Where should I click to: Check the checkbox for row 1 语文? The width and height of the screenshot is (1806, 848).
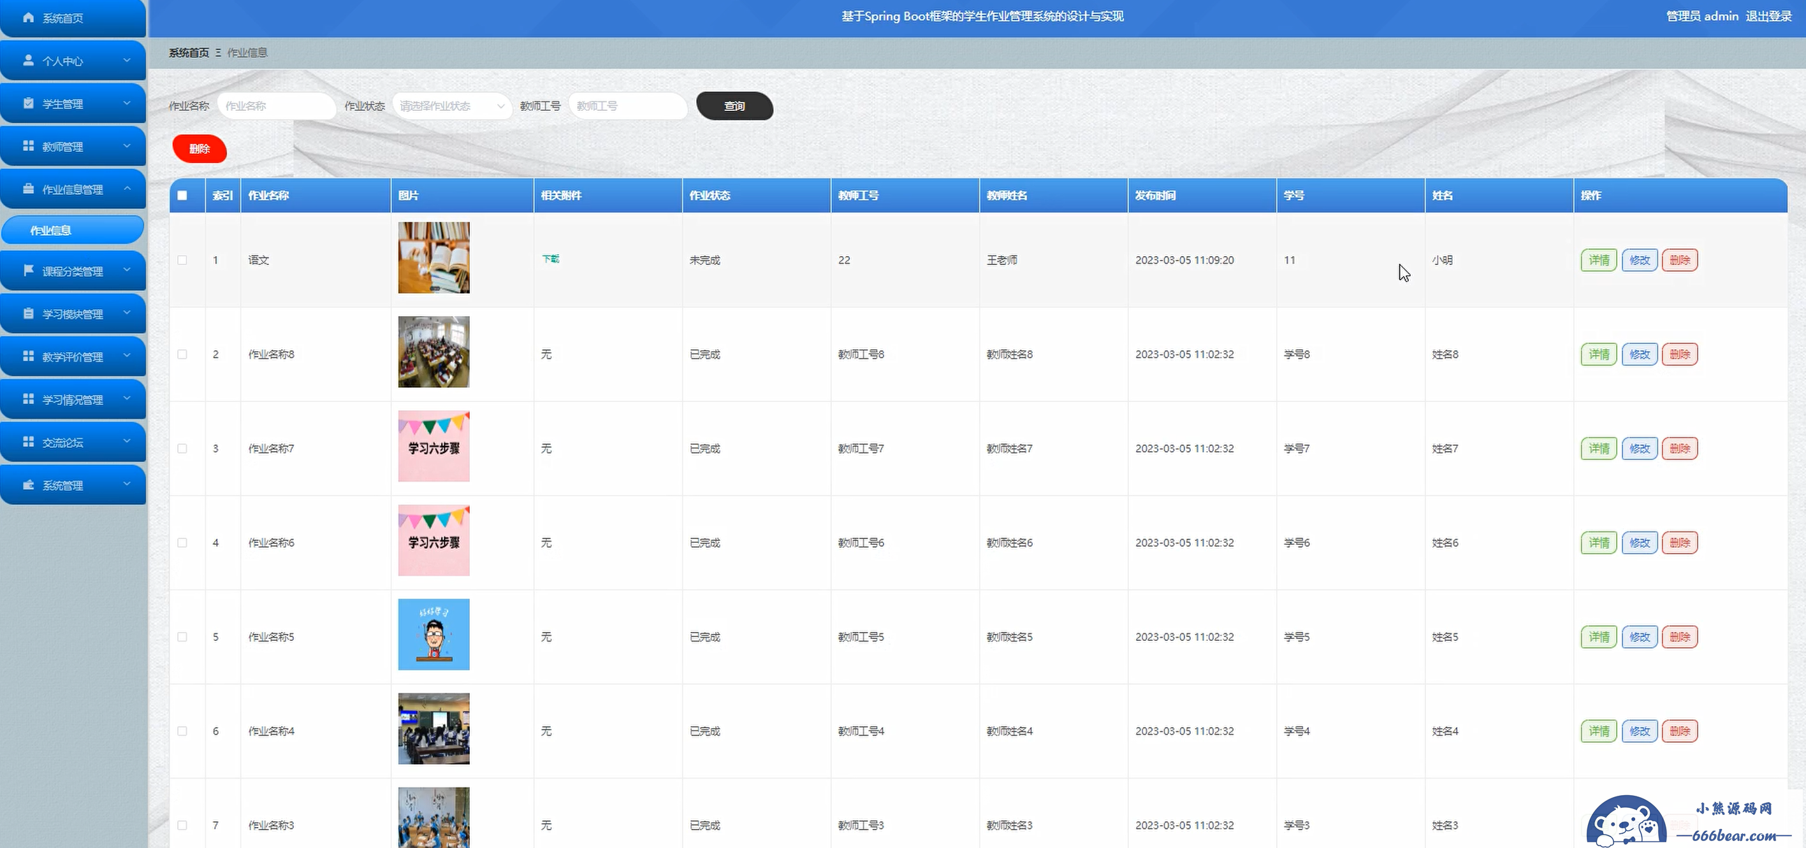pyautogui.click(x=182, y=260)
